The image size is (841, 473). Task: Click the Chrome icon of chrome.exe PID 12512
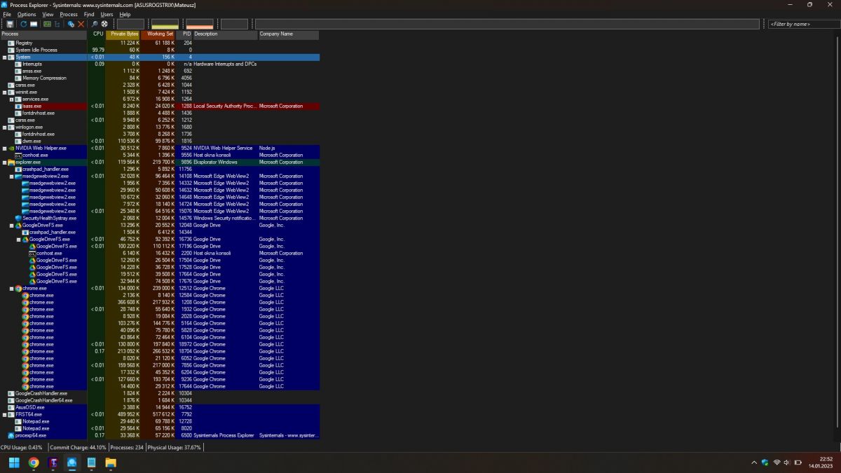18,288
